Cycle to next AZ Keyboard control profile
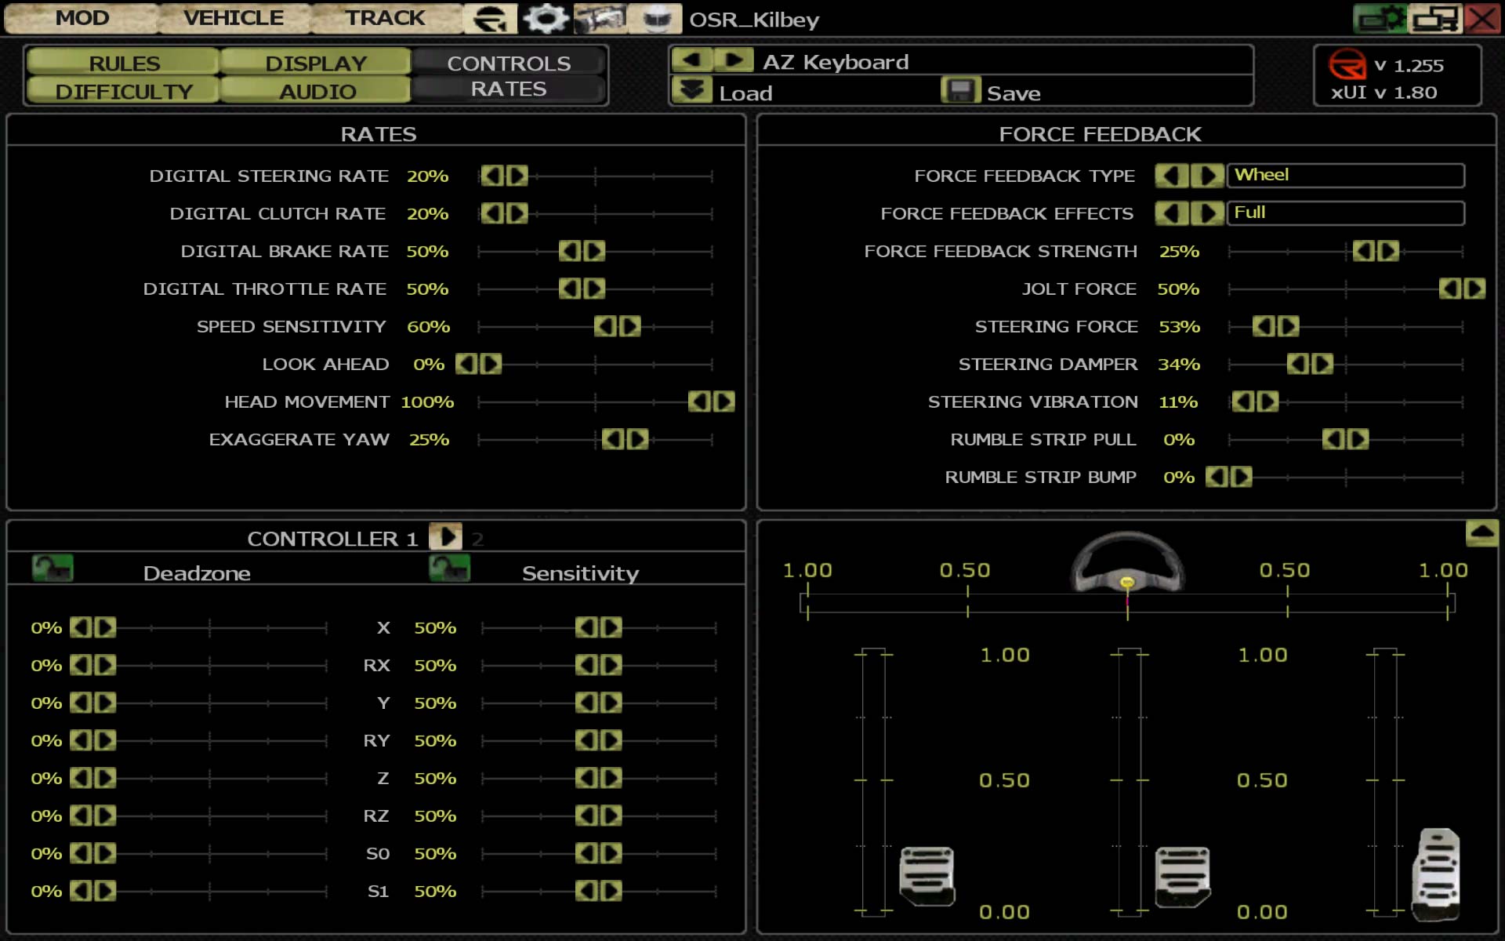Image resolution: width=1505 pixels, height=941 pixels. coord(734,60)
